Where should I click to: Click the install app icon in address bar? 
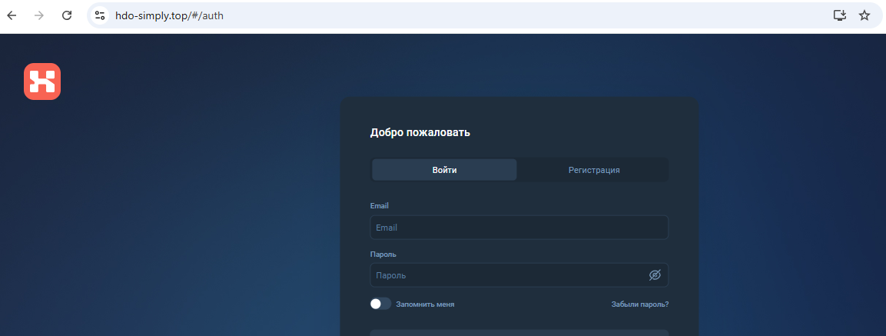(840, 15)
